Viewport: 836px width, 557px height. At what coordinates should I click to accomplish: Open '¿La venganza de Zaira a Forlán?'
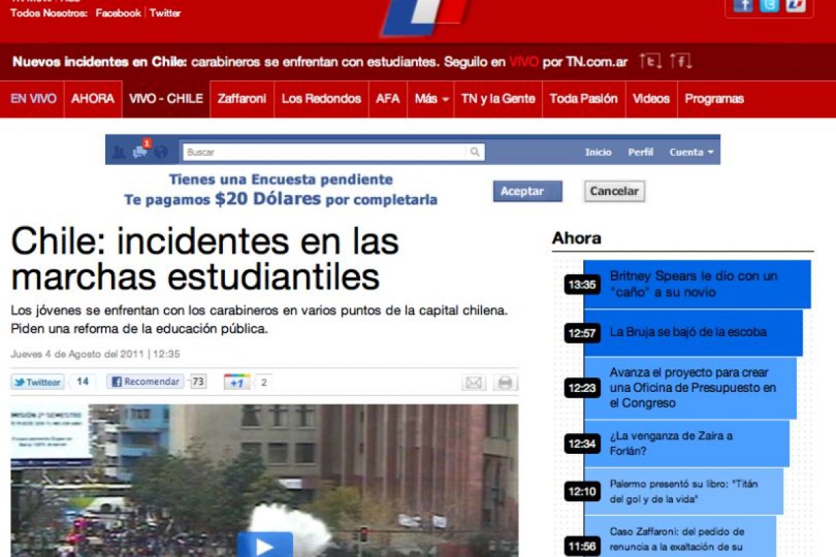coord(687,444)
